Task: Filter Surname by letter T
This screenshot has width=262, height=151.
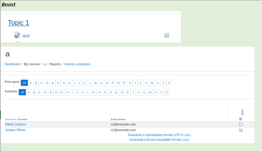Action: 133,92
